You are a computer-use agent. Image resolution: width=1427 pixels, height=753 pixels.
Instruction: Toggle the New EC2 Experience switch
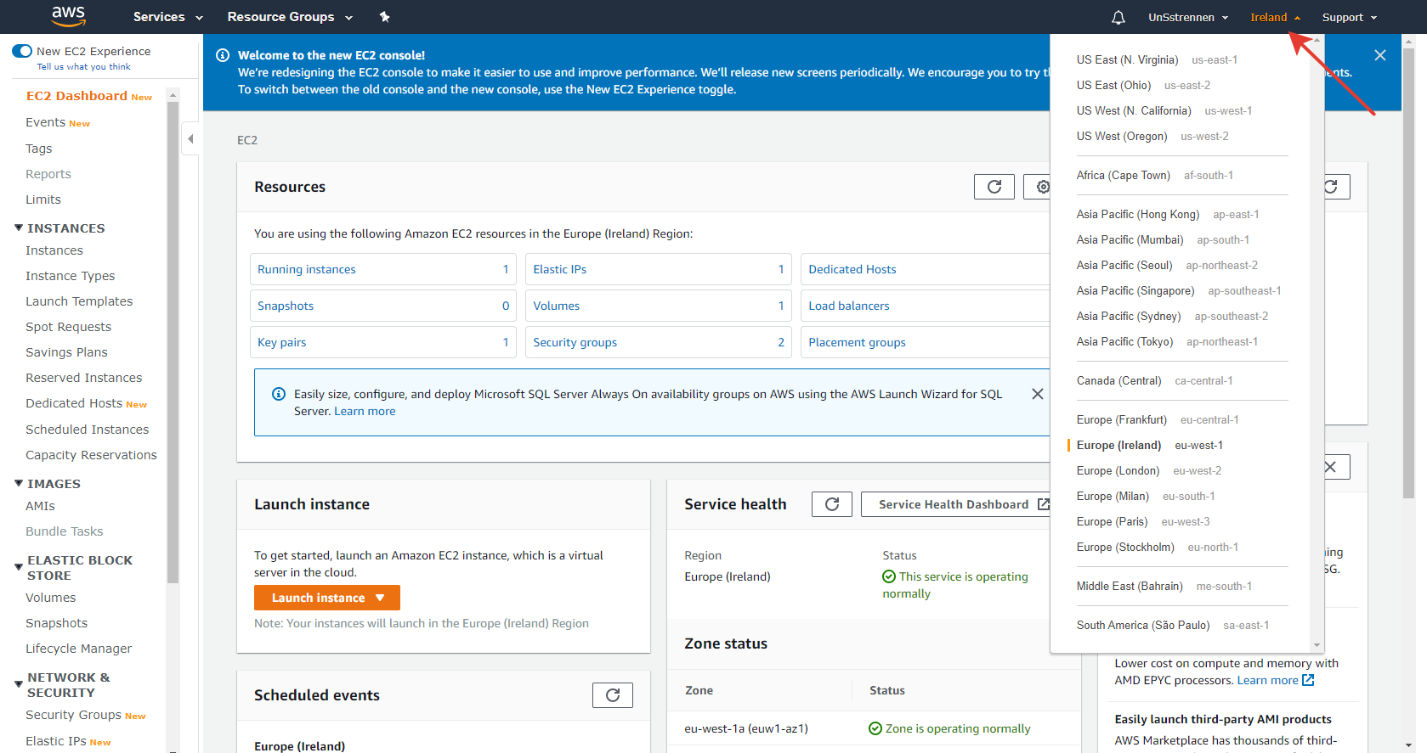click(22, 51)
